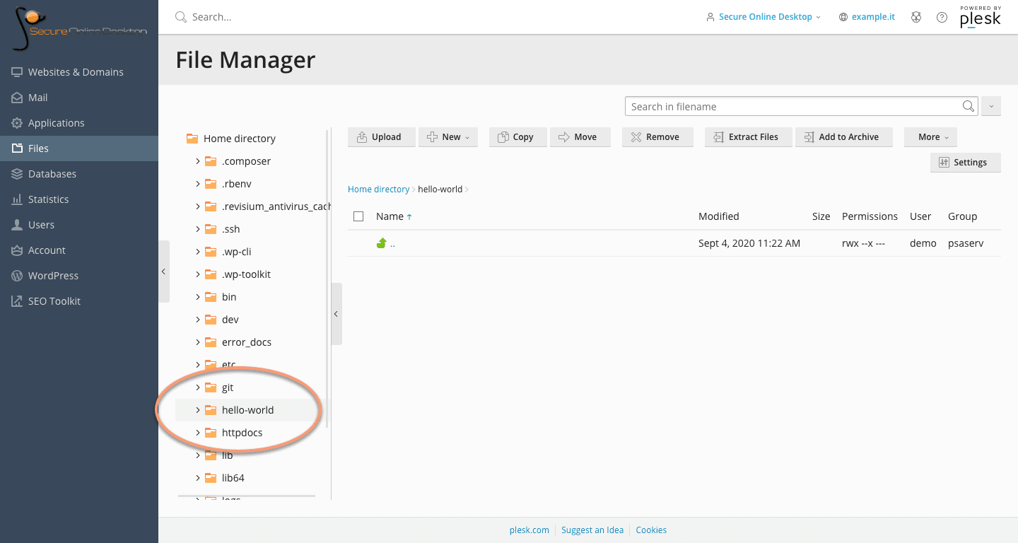The width and height of the screenshot is (1018, 543).
Task: Click the Copy button
Action: (518, 137)
